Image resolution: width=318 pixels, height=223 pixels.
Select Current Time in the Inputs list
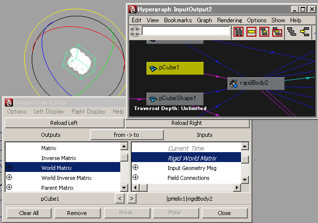[186, 148]
